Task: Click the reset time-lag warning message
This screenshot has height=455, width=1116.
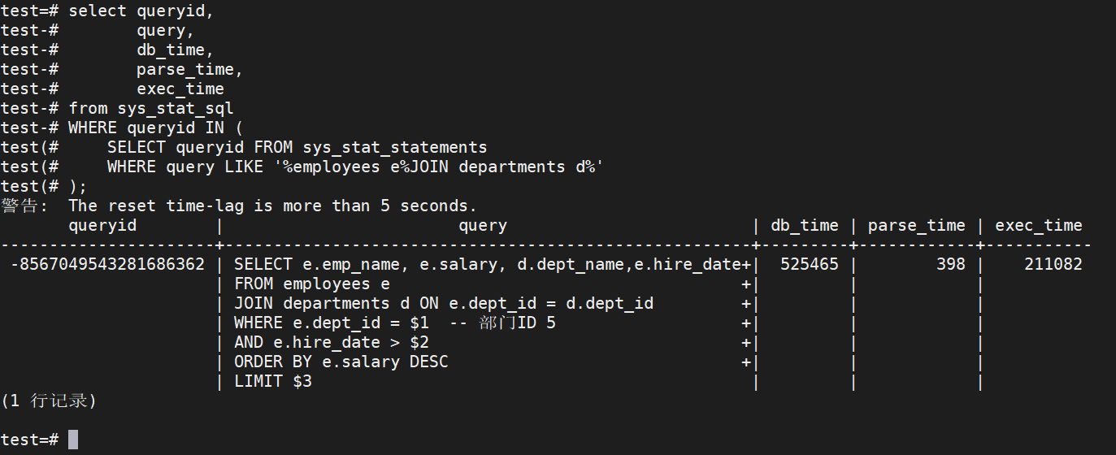Action: click(x=272, y=206)
